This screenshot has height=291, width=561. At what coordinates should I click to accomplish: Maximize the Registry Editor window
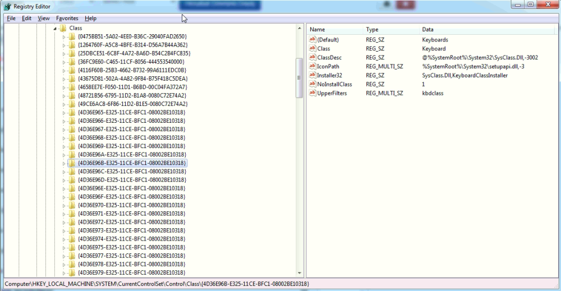(531, 4)
